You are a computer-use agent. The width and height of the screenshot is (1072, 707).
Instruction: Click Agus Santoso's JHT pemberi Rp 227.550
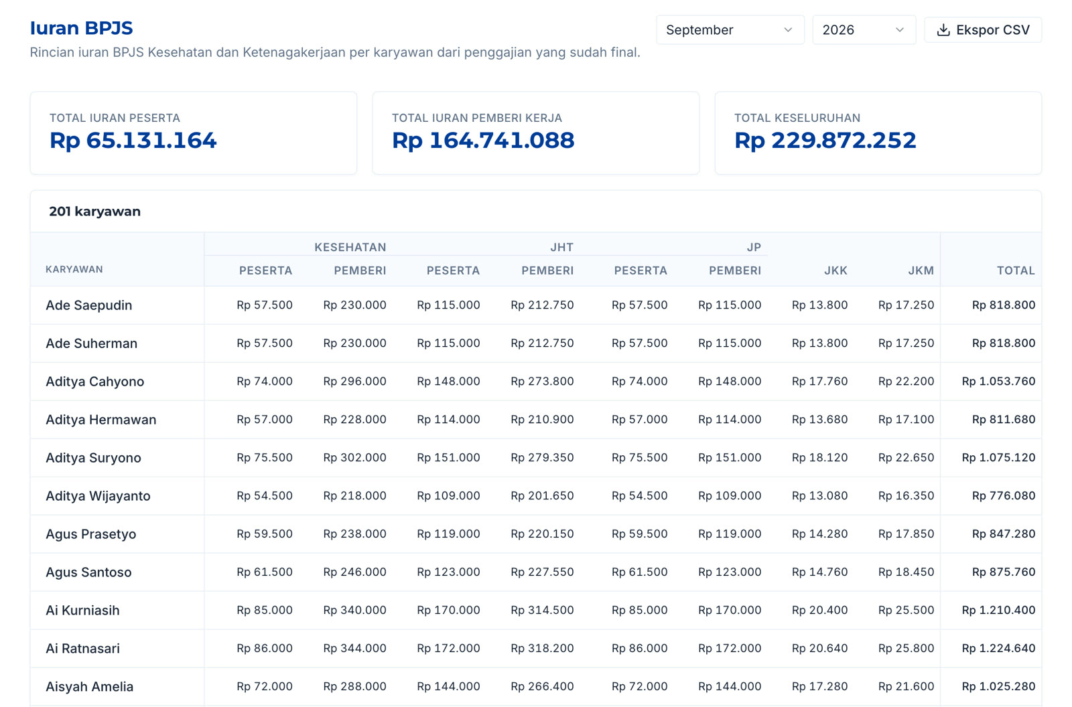tap(542, 572)
